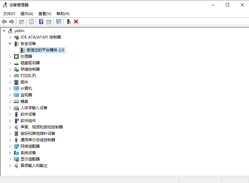Image resolution: width=249 pixels, height=183 pixels.
Task: Click the red X Uninstall device icon
Action: 76,22
